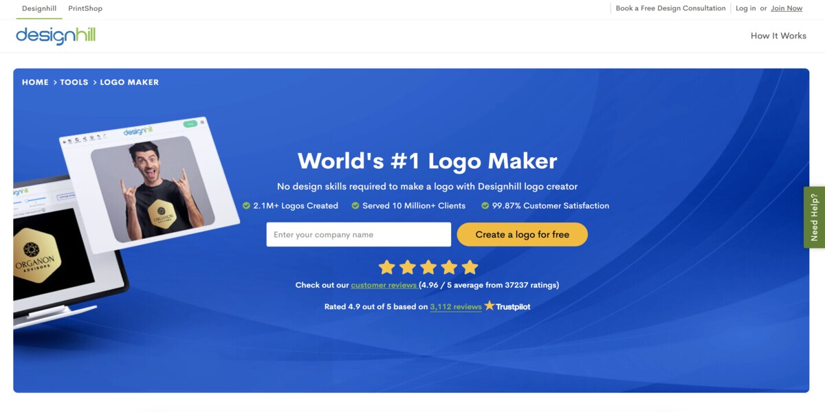This screenshot has height=412, width=825.
Task: Open the Need Help? side tab
Action: 814,217
